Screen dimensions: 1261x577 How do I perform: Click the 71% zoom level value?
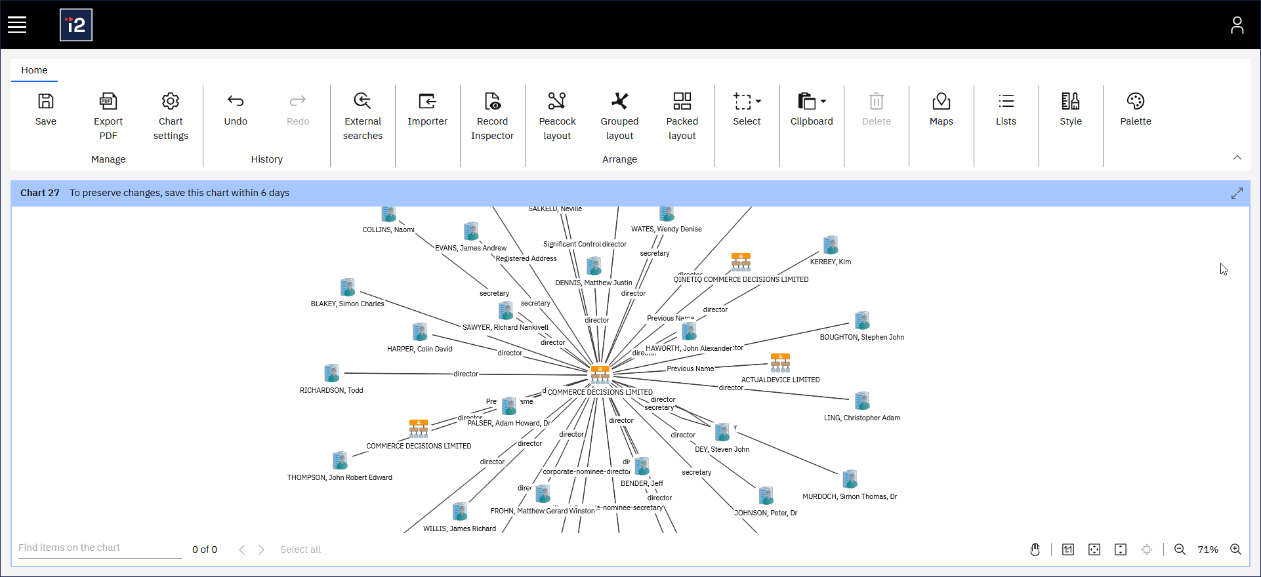1208,549
